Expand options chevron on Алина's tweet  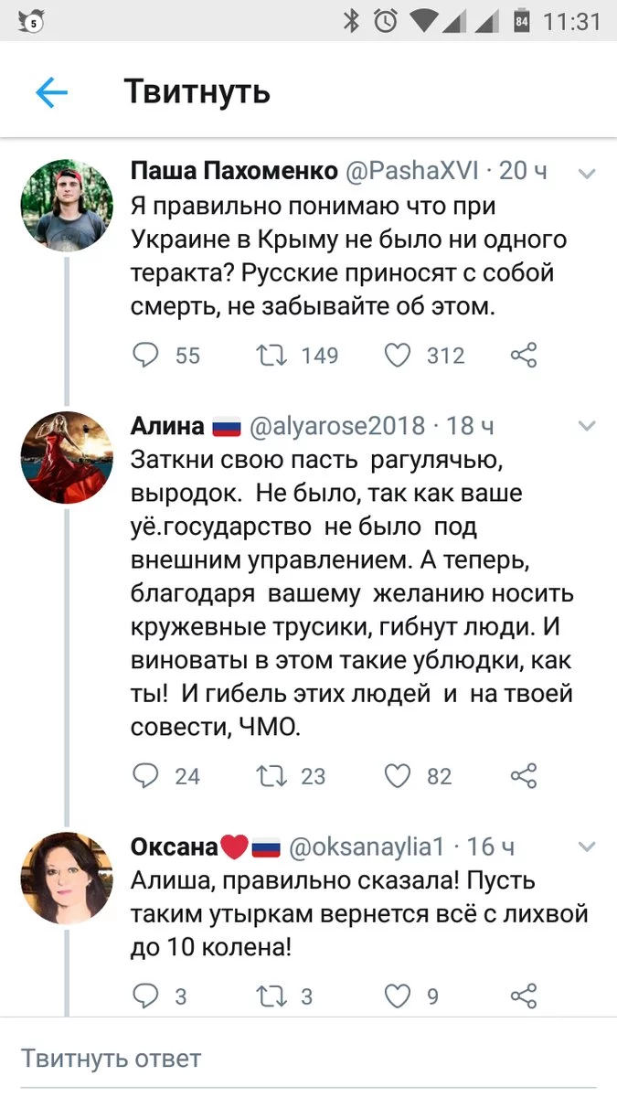click(x=588, y=426)
